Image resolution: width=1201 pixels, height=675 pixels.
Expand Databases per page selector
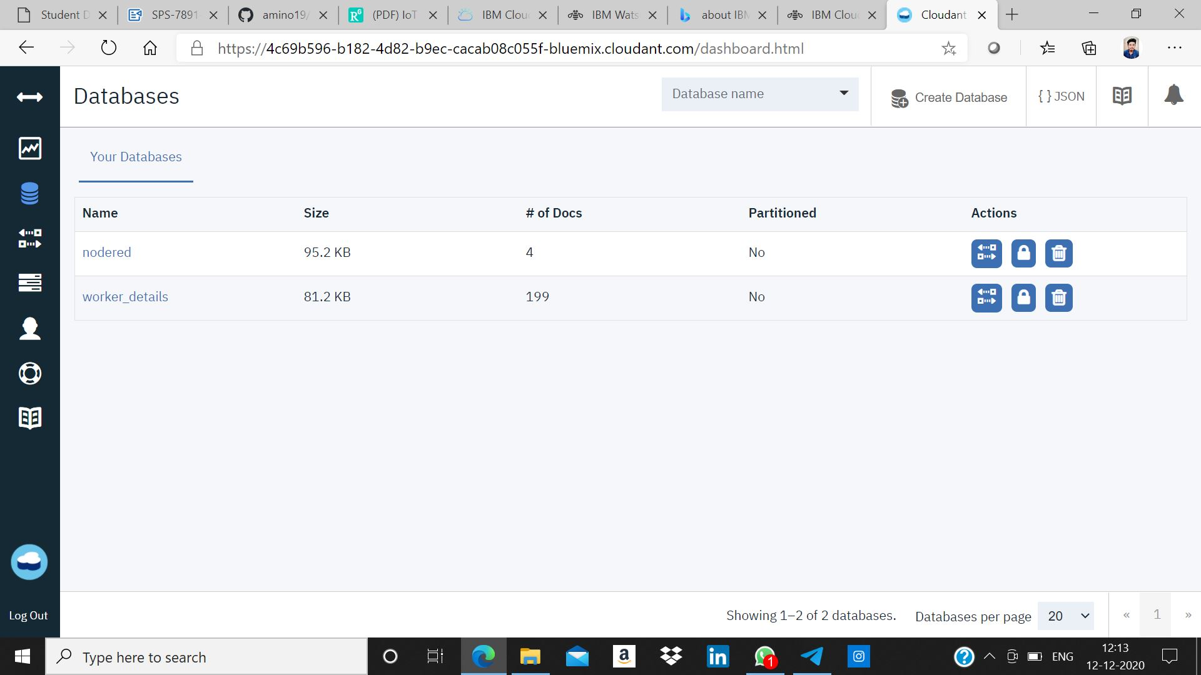[1065, 616]
